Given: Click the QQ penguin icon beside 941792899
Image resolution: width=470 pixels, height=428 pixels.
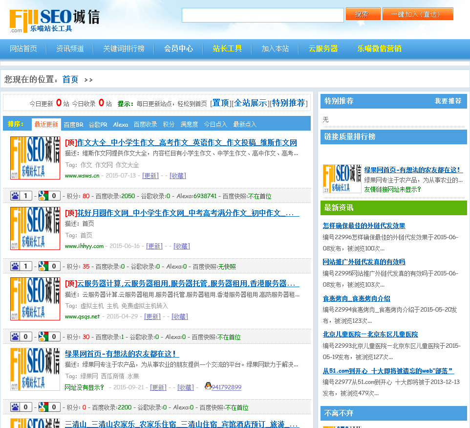Looking at the screenshot, I should coord(208,386).
